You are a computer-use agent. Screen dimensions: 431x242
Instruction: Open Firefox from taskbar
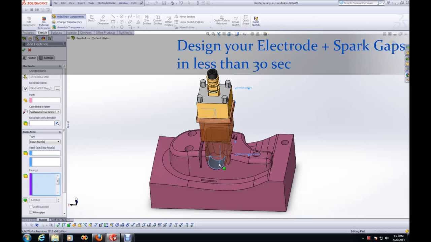(98, 238)
